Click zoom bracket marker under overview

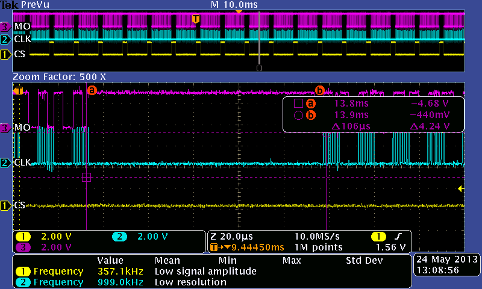click(260, 68)
